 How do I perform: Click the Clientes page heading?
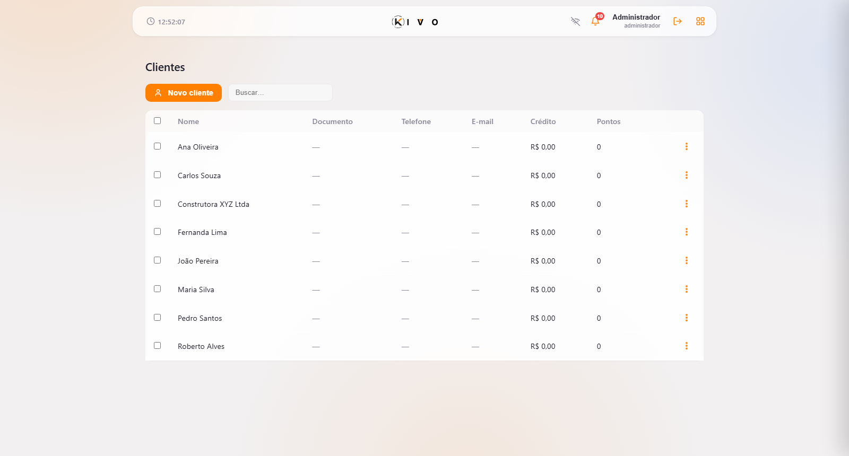tap(165, 67)
